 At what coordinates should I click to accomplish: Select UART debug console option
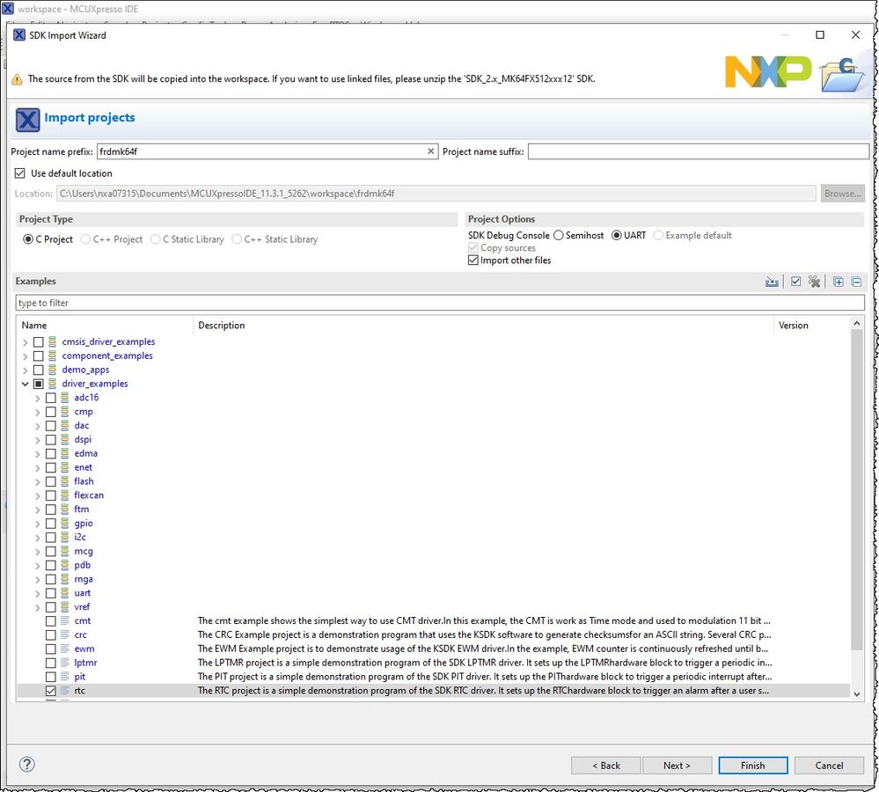coord(617,236)
